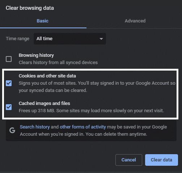
Task: Tick the Browsing history checkbox
Action: (x=9, y=59)
